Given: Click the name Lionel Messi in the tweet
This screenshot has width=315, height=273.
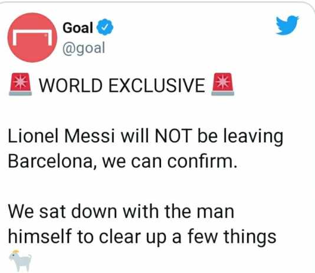Looking at the screenshot, I should (x=61, y=136).
